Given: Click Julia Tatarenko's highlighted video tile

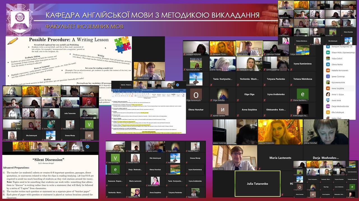Looking at the screenshot, I should 257,184.
